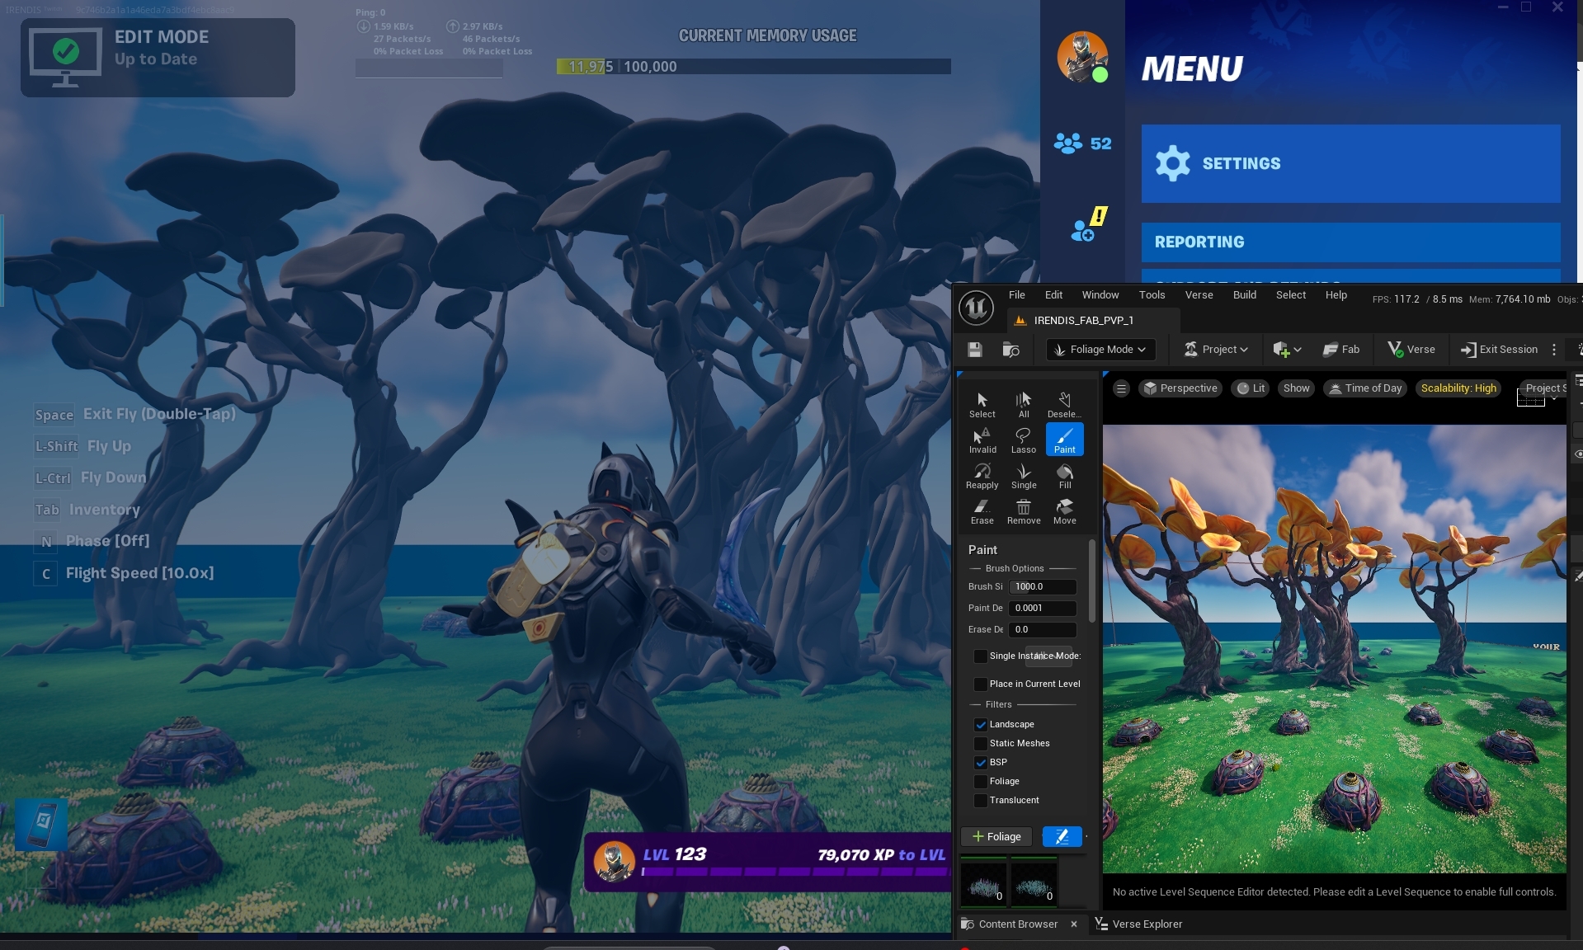Image resolution: width=1583 pixels, height=950 pixels.
Task: Uncheck the BSP filter
Action: click(980, 763)
